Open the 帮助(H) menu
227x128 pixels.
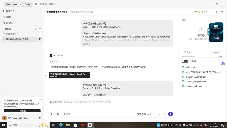tap(53, 4)
